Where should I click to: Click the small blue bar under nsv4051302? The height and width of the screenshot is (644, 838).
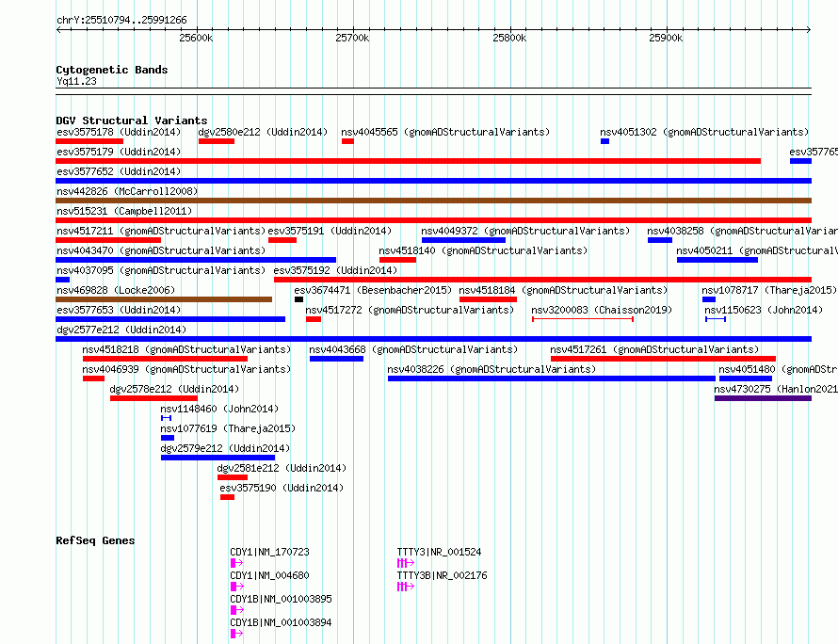point(604,141)
